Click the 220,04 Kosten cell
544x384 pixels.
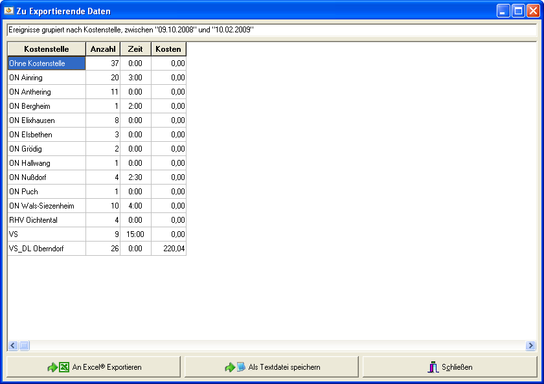[x=168, y=249]
